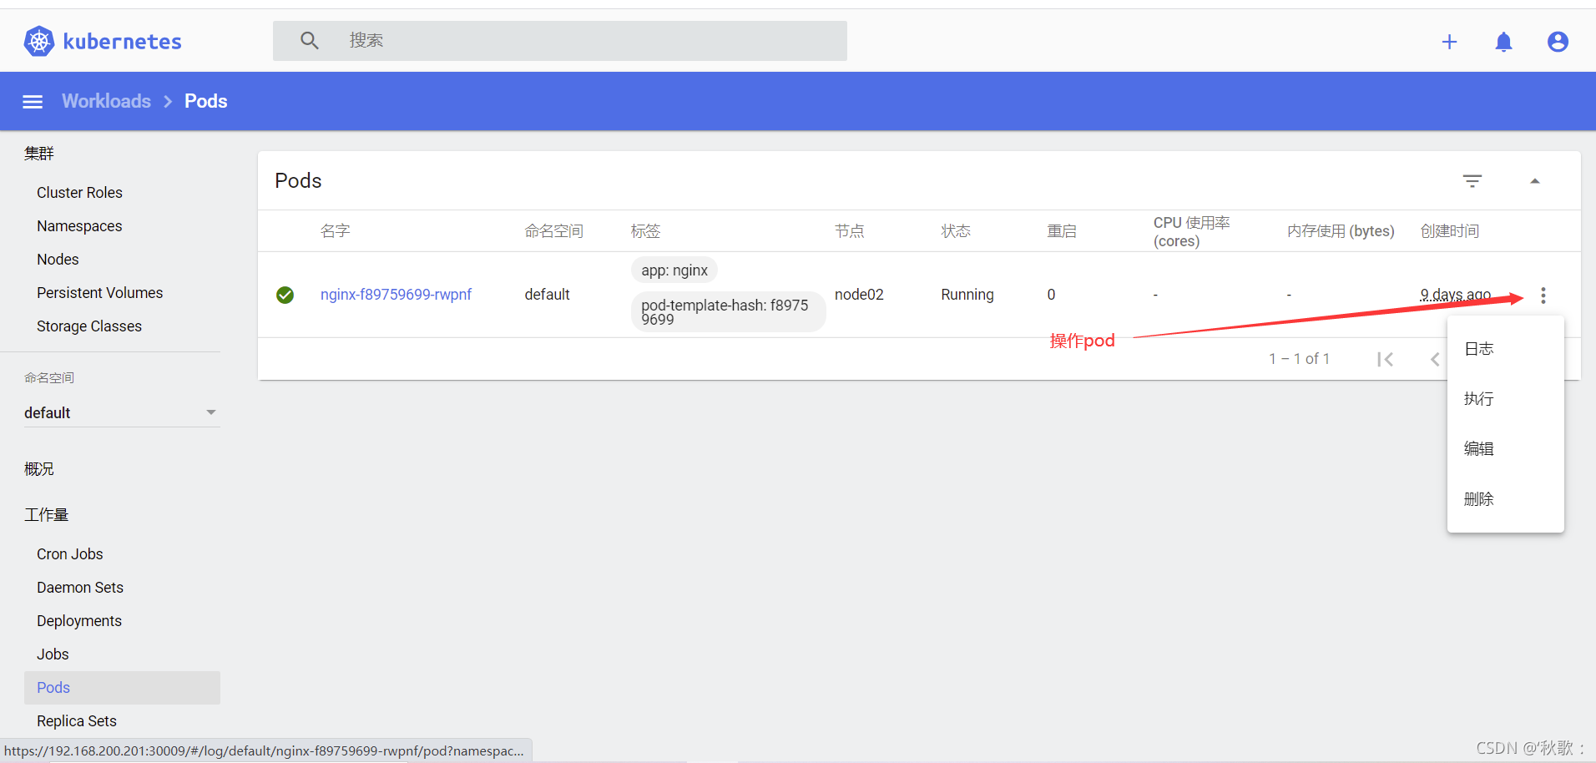Click the CPU 使用率 column header
Screen dimensions: 1596x763
[x=1192, y=231]
